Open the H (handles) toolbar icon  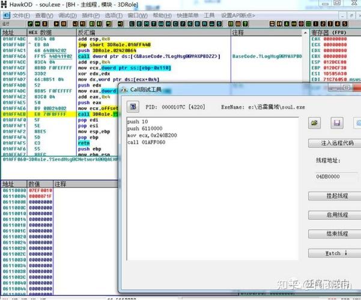(168, 23)
